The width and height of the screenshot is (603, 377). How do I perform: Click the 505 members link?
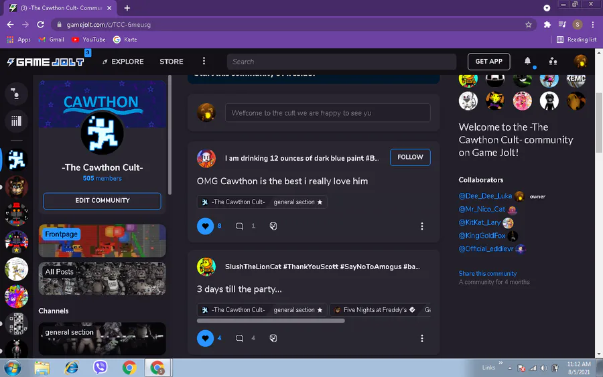point(103,178)
